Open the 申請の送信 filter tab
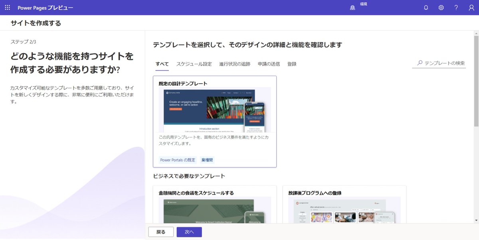479x240 pixels. coord(268,63)
